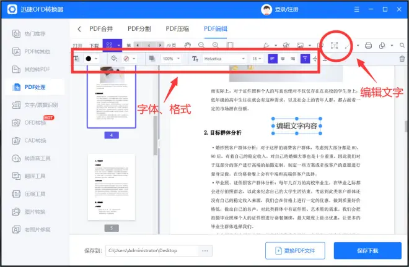Open the fill color dropdown arrow

pyautogui.click(x=134, y=59)
